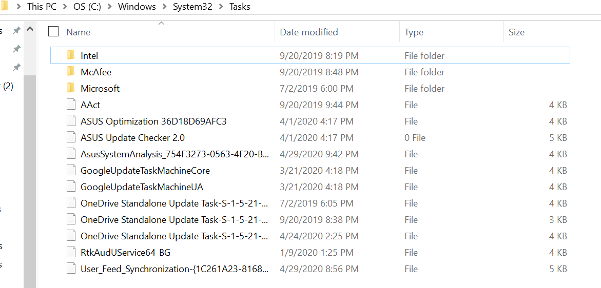Image resolution: width=601 pixels, height=288 pixels.
Task: Click the topmost pin icon in navigation pane
Action: click(16, 31)
